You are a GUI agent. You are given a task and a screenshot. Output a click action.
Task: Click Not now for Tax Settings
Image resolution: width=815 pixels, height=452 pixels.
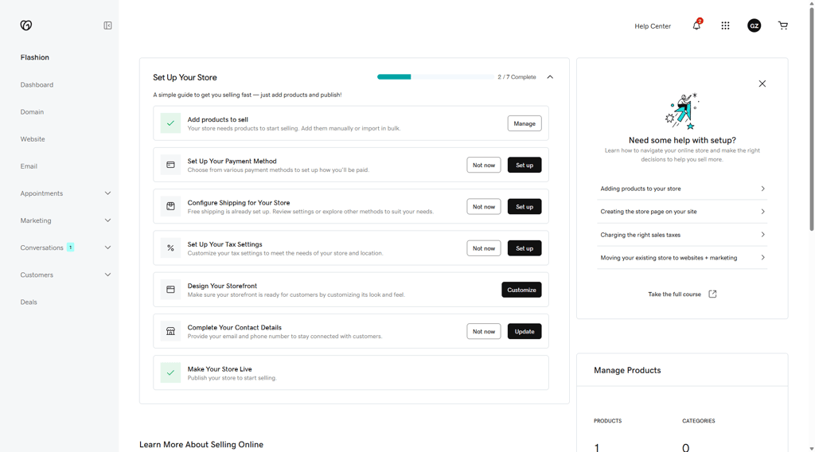tap(484, 247)
